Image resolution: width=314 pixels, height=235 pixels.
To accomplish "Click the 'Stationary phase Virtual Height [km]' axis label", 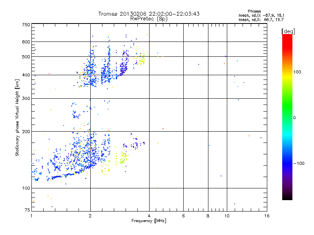I will [17, 118].
